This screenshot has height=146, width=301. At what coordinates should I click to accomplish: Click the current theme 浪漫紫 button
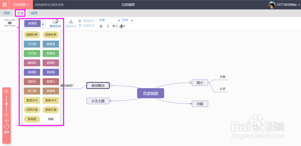point(32,24)
